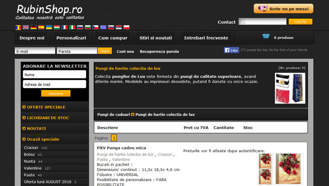The width and height of the screenshot is (329, 186).
Task: Open the LICHIDARI DE STOC category label
Action: click(48, 118)
